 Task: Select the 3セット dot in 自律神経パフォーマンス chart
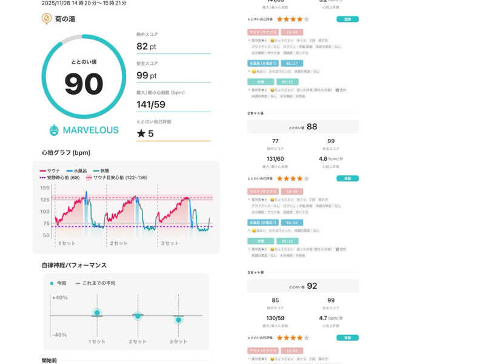coord(178,320)
